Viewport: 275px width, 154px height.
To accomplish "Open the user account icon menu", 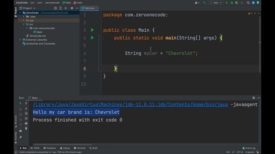I will [197, 3].
